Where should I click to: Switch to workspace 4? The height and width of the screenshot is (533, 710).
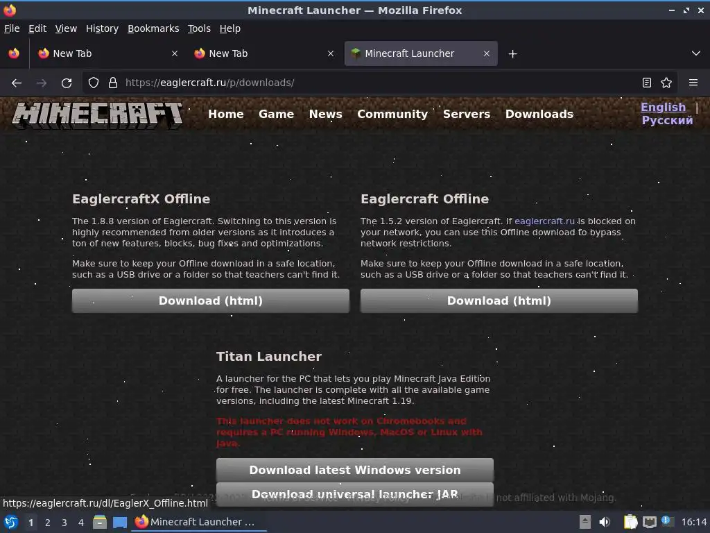tap(81, 523)
